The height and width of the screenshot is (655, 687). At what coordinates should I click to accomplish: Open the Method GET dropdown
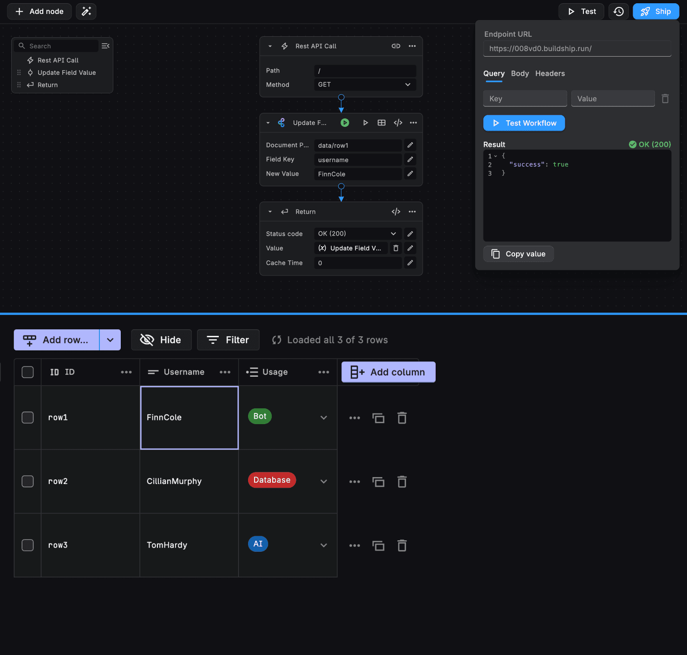tap(365, 85)
